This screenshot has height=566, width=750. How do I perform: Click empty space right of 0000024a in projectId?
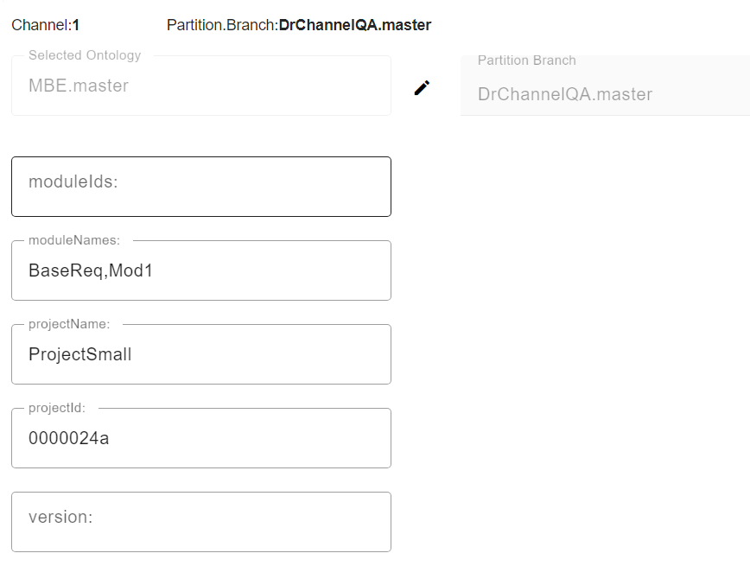coord(259,438)
